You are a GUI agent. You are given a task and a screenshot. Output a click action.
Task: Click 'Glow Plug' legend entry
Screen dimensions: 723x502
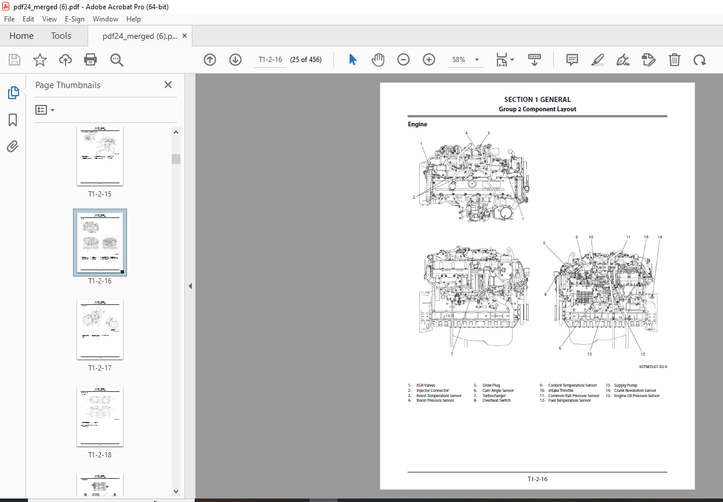(491, 385)
